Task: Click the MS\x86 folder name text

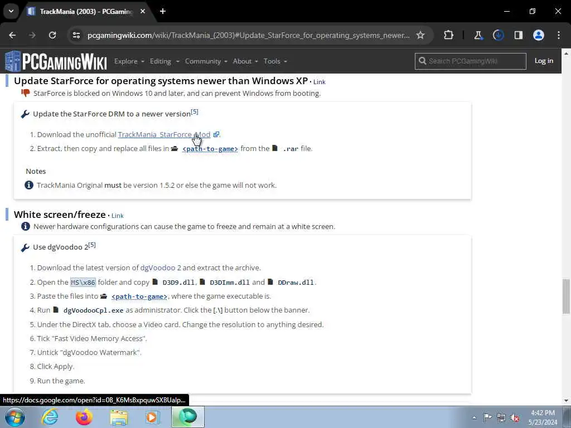Action: [83, 282]
